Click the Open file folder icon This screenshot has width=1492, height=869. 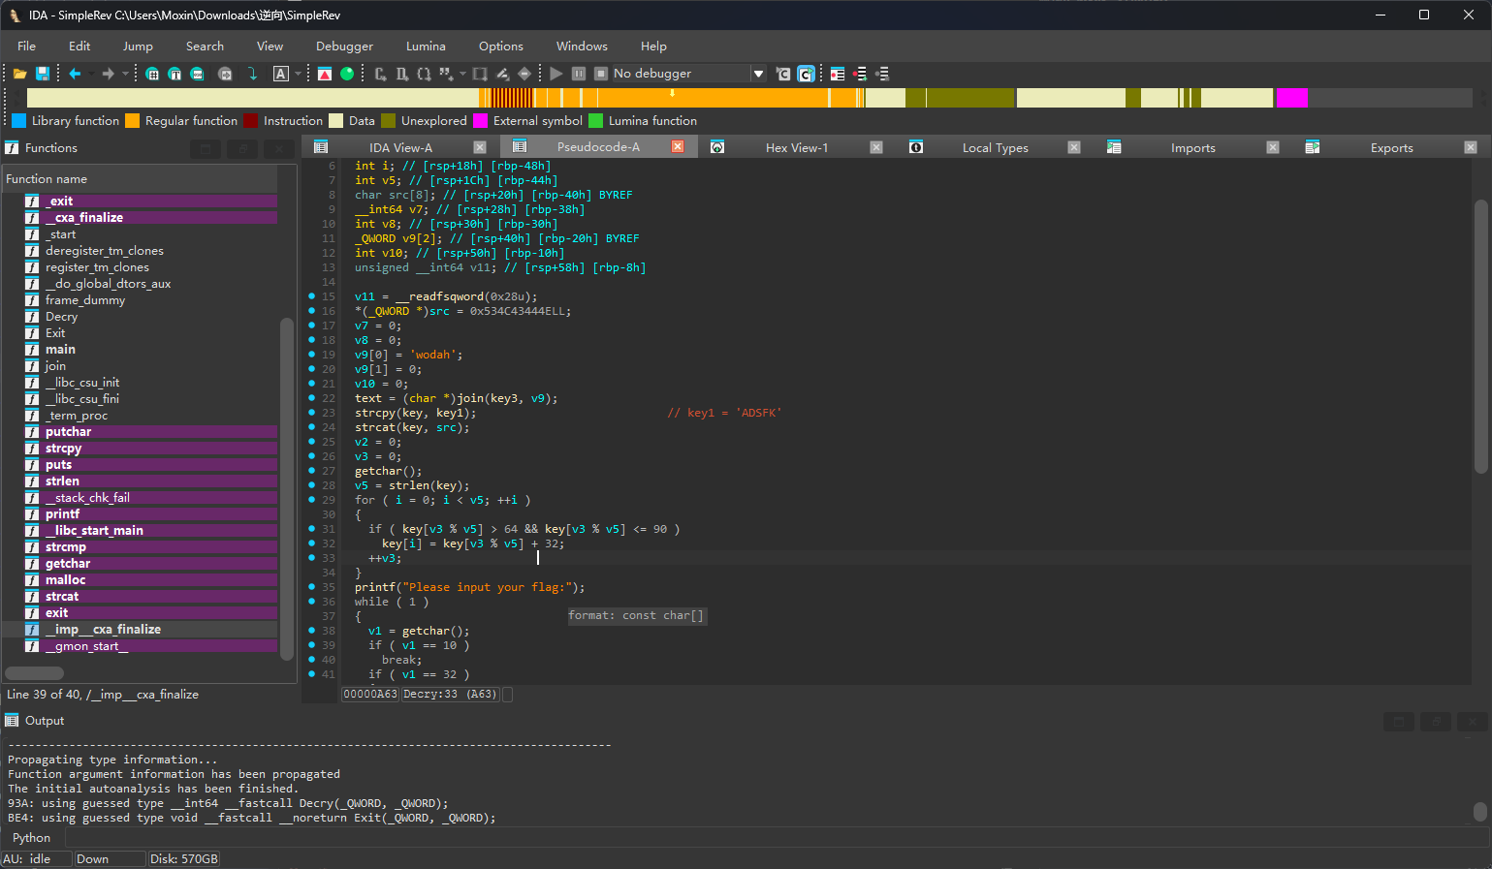point(19,74)
